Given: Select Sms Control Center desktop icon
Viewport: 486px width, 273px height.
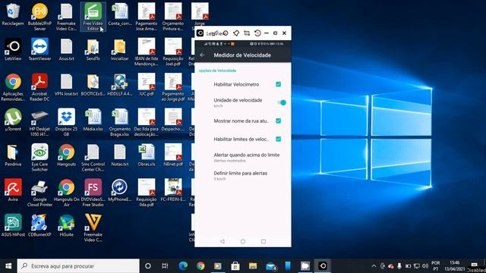Looking at the screenshot, I should 93,158.
